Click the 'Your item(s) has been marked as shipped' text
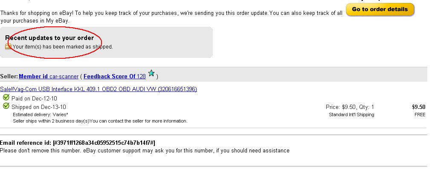 [x=63, y=47]
